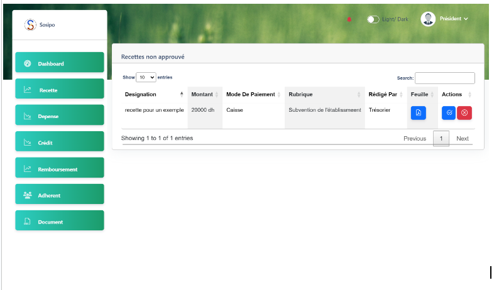Go to the Adherent page

[60, 194]
